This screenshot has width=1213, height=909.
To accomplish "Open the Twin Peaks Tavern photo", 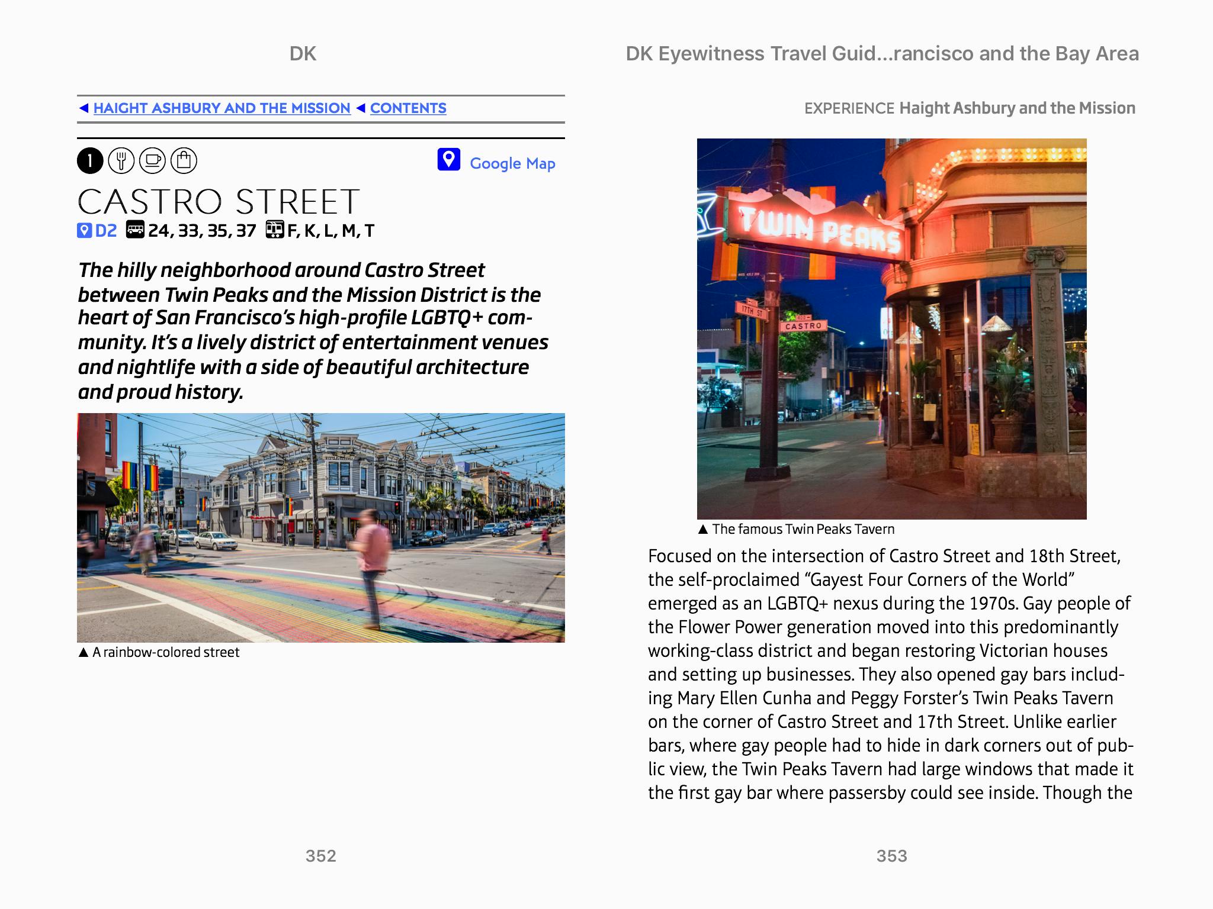I will [x=891, y=328].
